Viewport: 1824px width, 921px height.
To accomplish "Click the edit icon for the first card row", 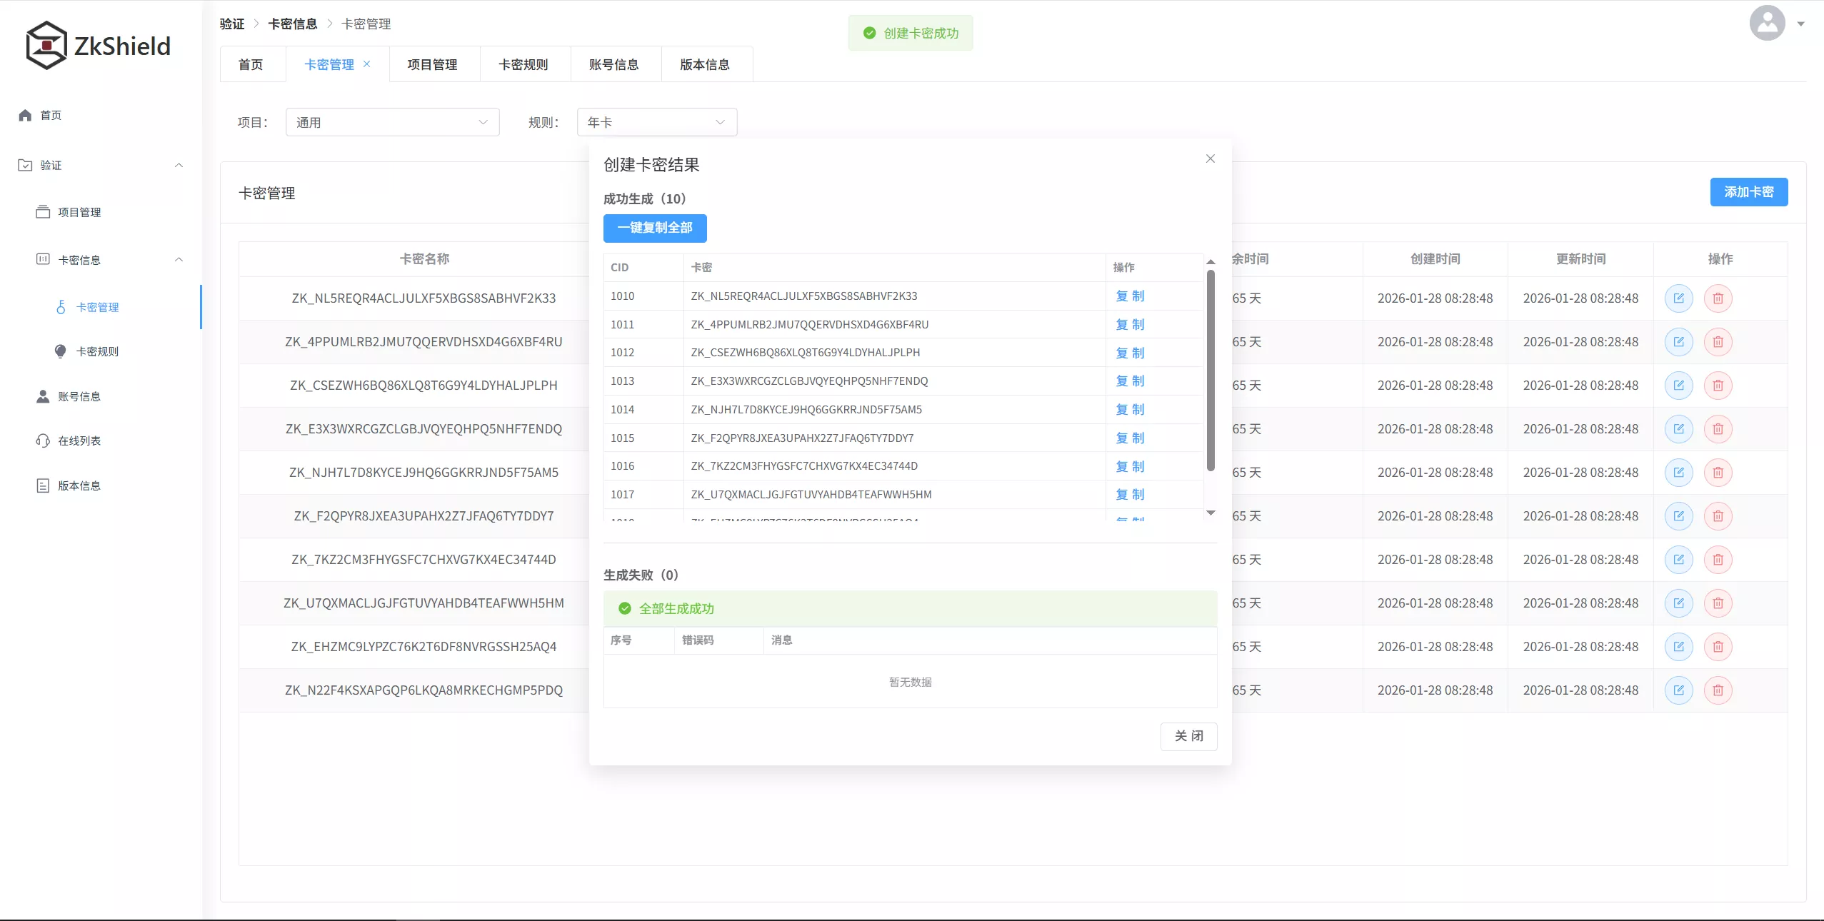I will [1678, 298].
